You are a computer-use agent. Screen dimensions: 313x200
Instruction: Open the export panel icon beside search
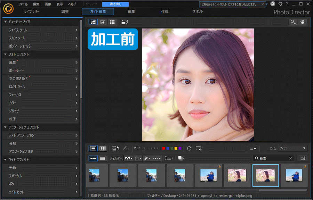coord(302,158)
